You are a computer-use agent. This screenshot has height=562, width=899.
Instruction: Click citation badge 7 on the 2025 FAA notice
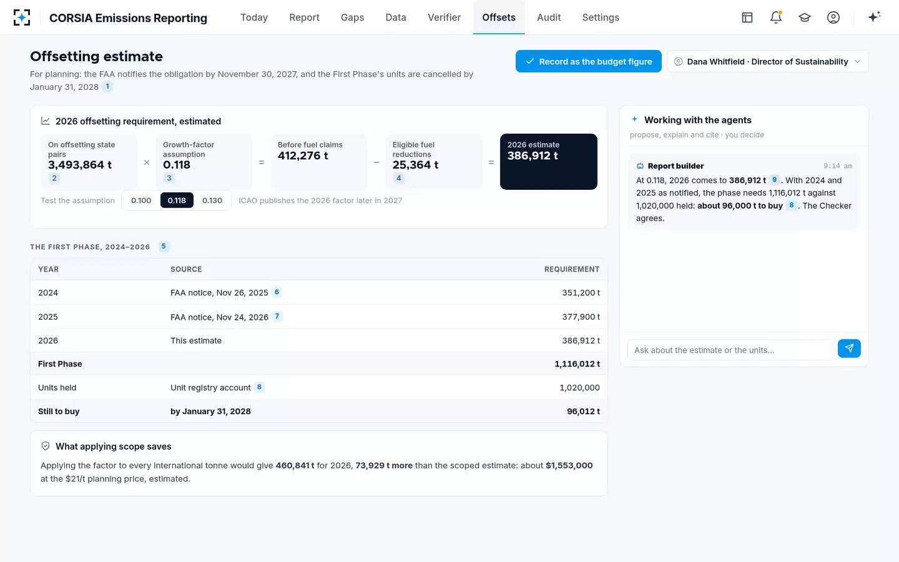pyautogui.click(x=277, y=317)
